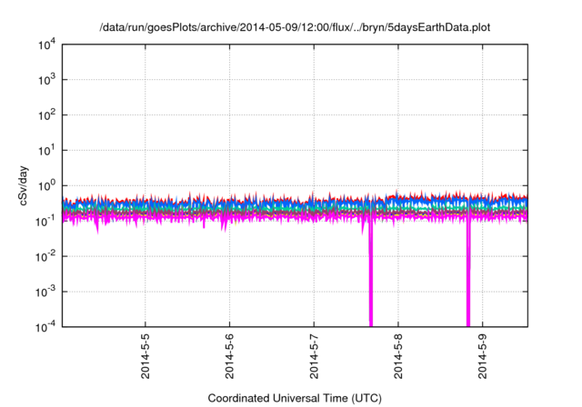Click the 2014-5-8 date tick label
The image size is (582, 407).
(398, 356)
